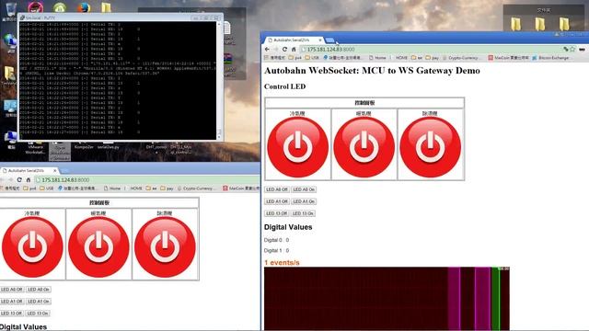Focus the address bar in lower-left browser

(x=146, y=180)
